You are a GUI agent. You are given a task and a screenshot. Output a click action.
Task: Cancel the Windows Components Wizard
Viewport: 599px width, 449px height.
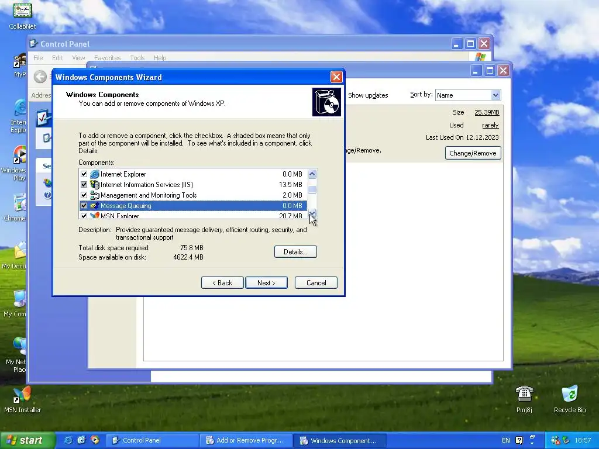(x=316, y=283)
